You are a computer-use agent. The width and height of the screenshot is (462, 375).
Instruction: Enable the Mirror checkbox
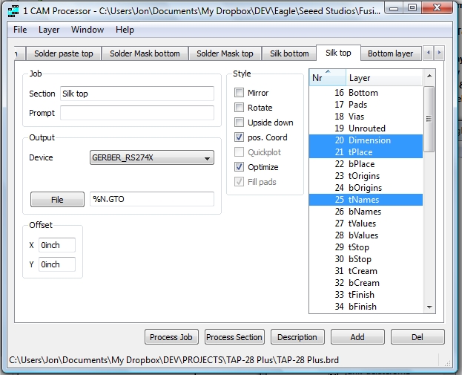(x=239, y=93)
